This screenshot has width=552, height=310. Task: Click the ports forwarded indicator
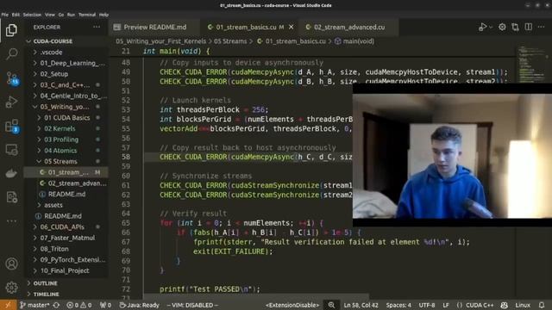[x=105, y=305]
